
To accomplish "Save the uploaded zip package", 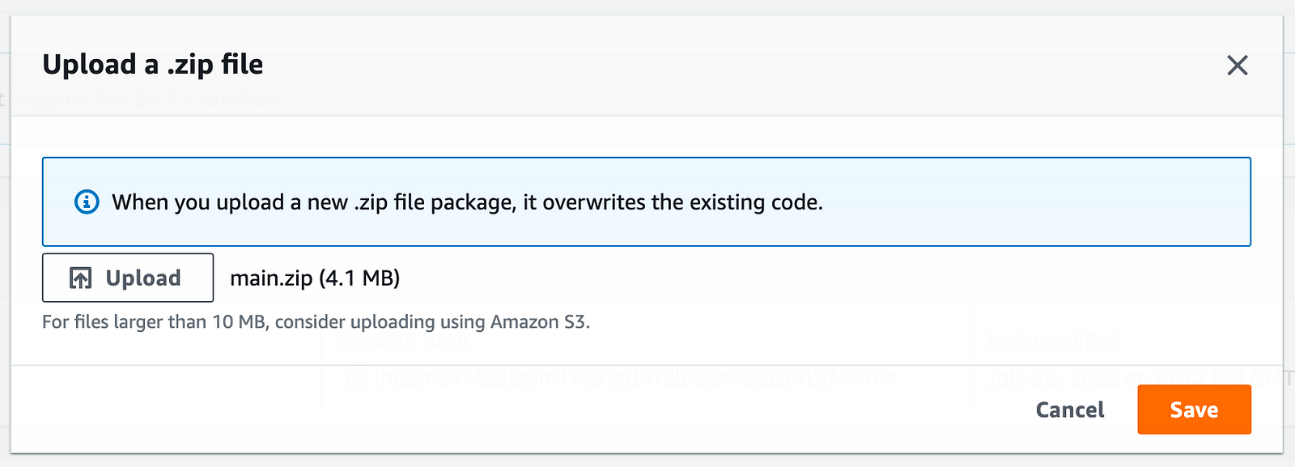I will tap(1194, 410).
